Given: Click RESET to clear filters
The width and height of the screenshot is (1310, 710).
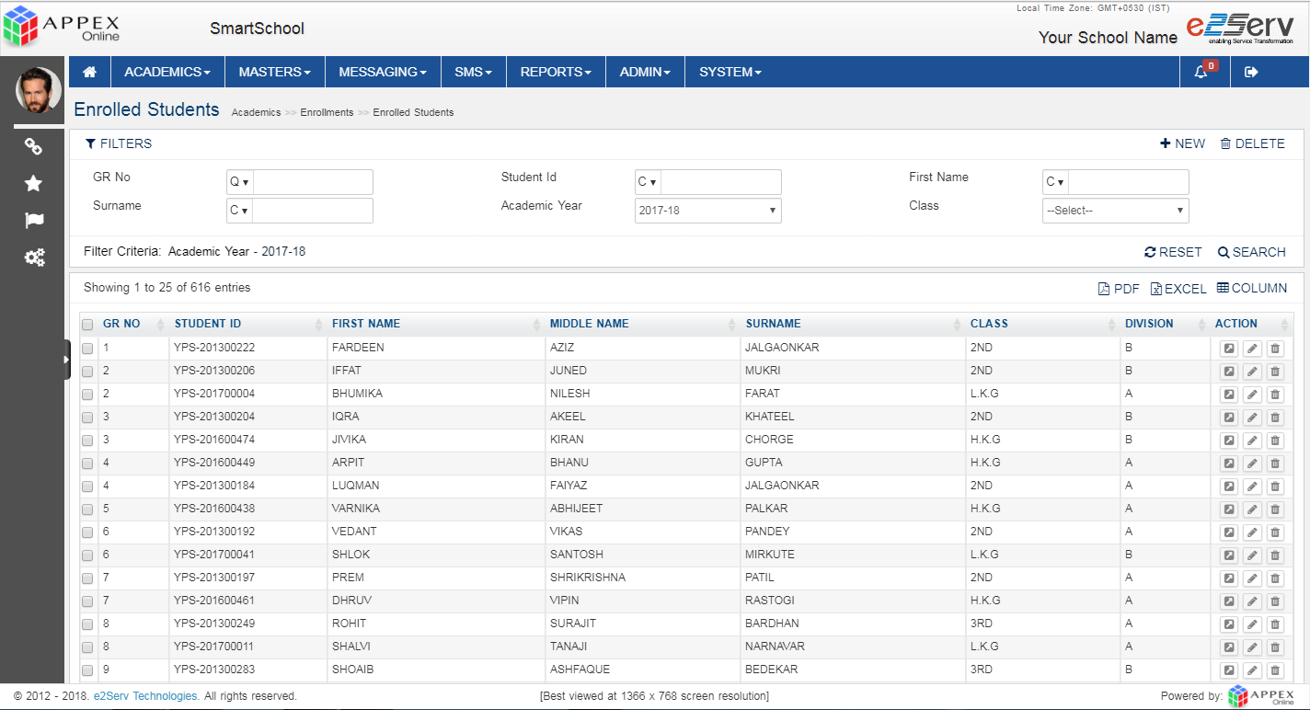Looking at the screenshot, I should coord(1173,252).
